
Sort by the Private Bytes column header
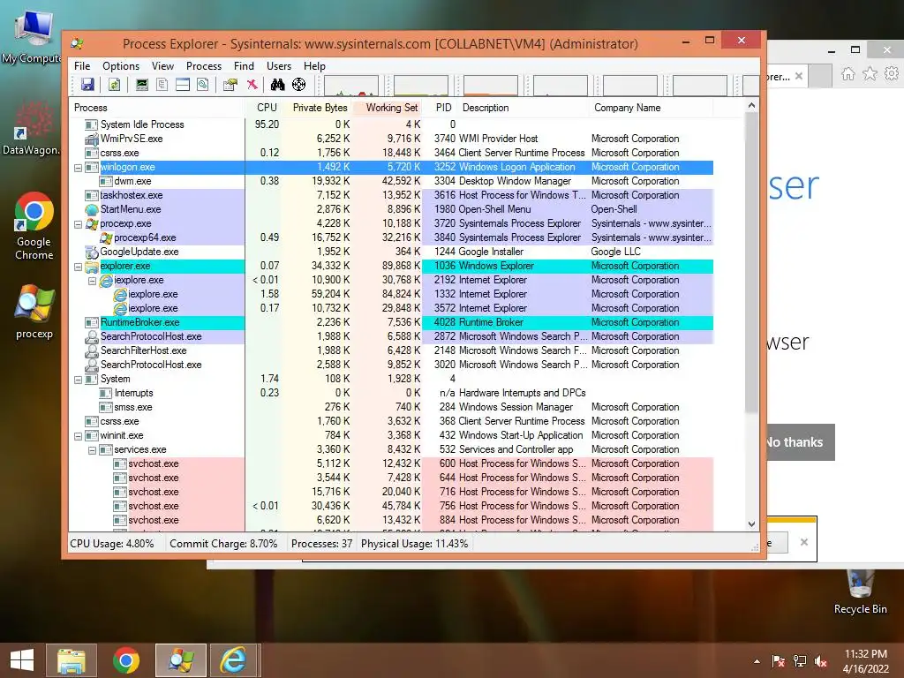click(317, 108)
